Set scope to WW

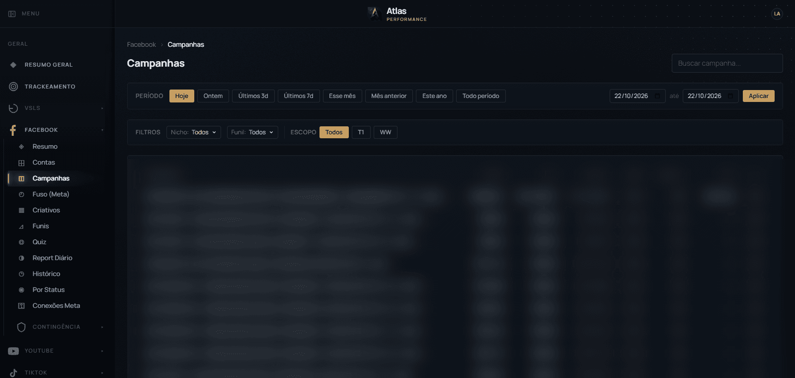tap(386, 132)
